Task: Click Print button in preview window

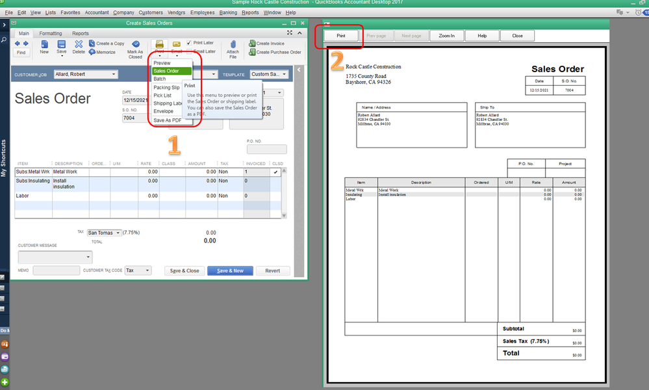Action: 340,36
